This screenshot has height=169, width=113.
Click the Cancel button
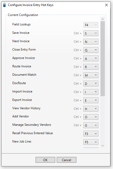coord(66,160)
